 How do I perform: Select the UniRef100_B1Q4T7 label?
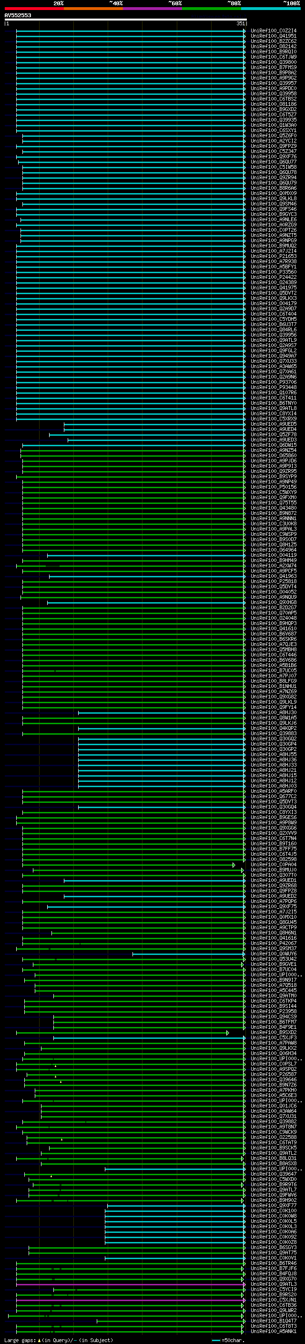[x=273, y=1321]
